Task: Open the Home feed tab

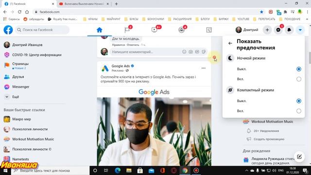Action: tap(99, 30)
